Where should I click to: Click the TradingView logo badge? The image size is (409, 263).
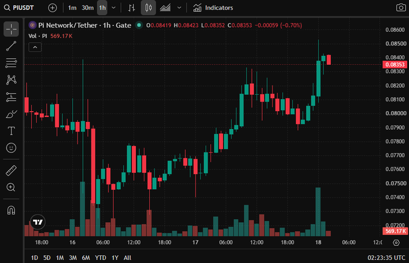38,222
